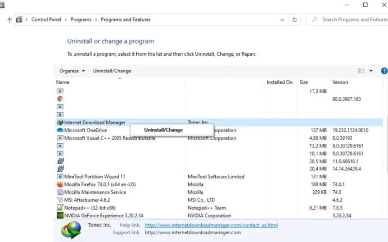Maximize the Programs and Features window
This screenshot has width=388, height=242.
365,5
